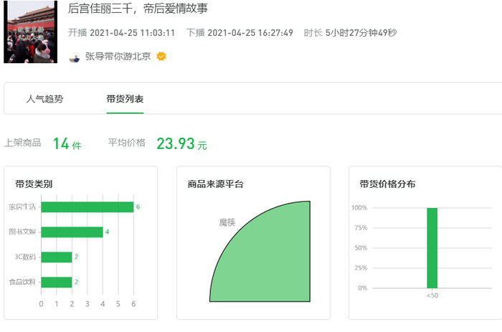Click the 开播 start time 2021-04-25 11:03:11
Viewport: 502px width, 332px height.
click(x=132, y=33)
